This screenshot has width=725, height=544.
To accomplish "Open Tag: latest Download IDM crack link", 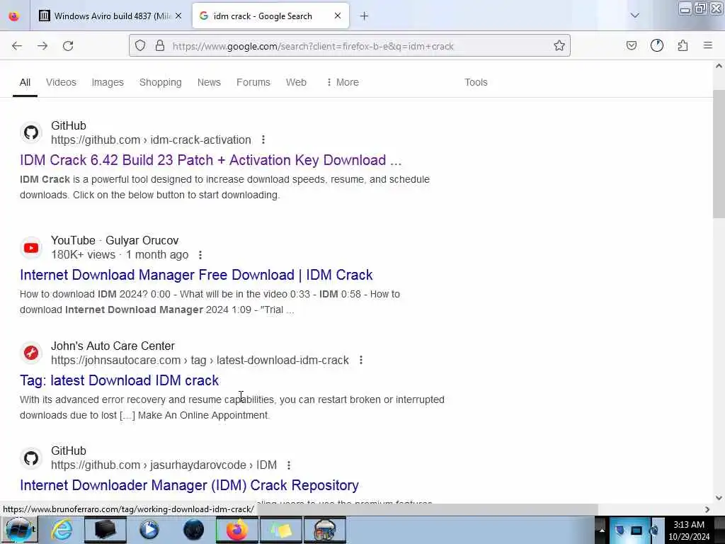I will [119, 380].
